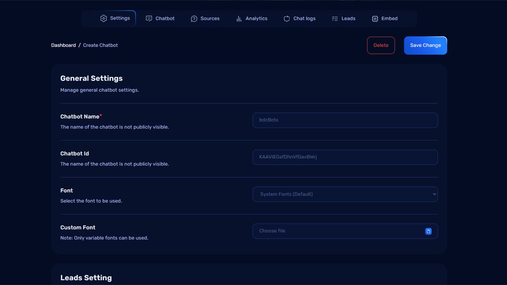Focus the Chatbot Id text field
The height and width of the screenshot is (285, 507).
pyautogui.click(x=345, y=157)
